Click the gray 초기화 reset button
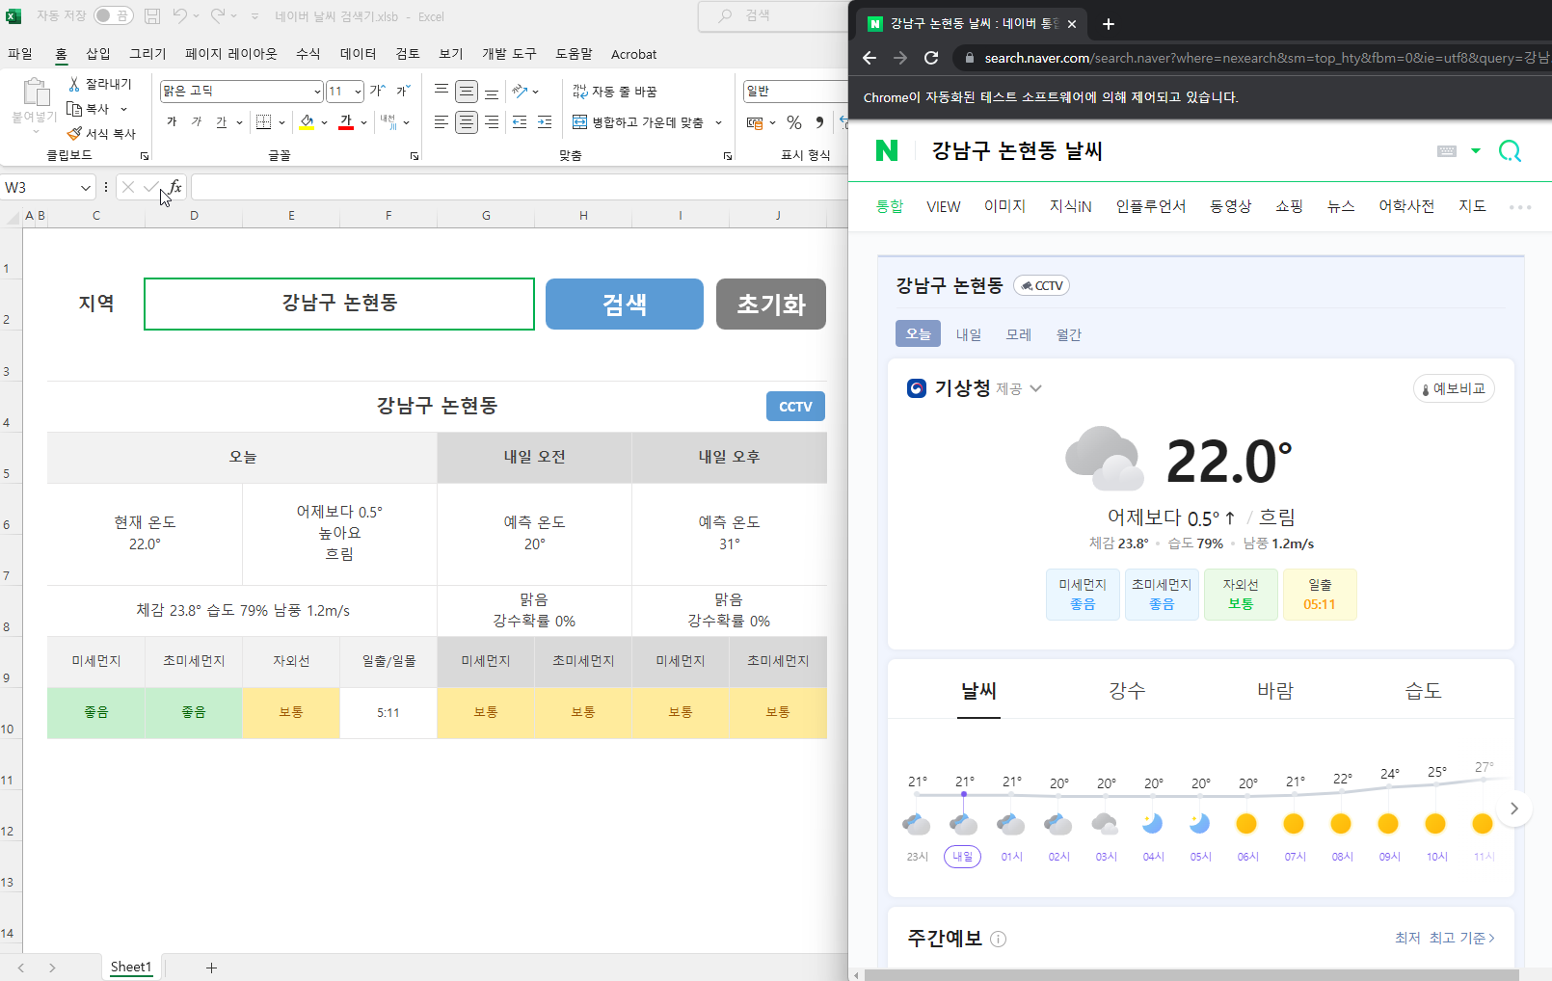1552x981 pixels. click(771, 305)
